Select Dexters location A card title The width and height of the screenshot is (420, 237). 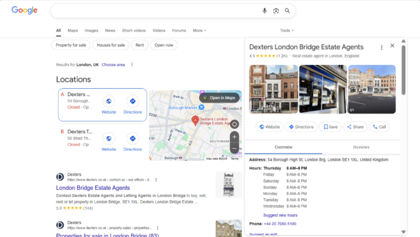79,94
